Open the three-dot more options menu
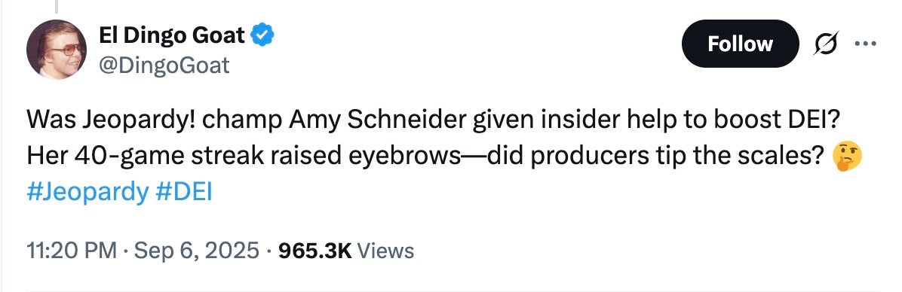This screenshot has height=292, width=902. [865, 44]
